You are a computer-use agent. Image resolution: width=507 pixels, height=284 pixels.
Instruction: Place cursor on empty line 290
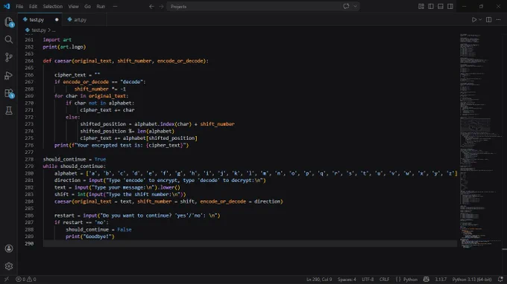coord(249,243)
